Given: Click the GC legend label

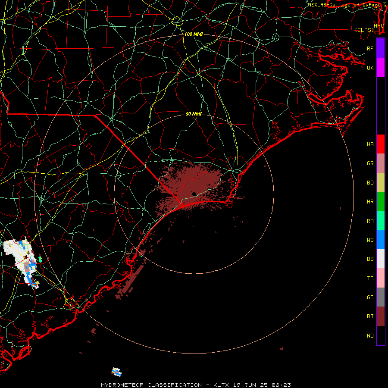Looking at the screenshot, I should pyautogui.click(x=370, y=297).
